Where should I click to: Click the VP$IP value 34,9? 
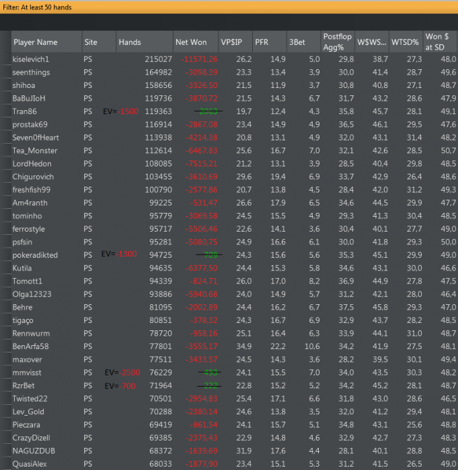244,346
